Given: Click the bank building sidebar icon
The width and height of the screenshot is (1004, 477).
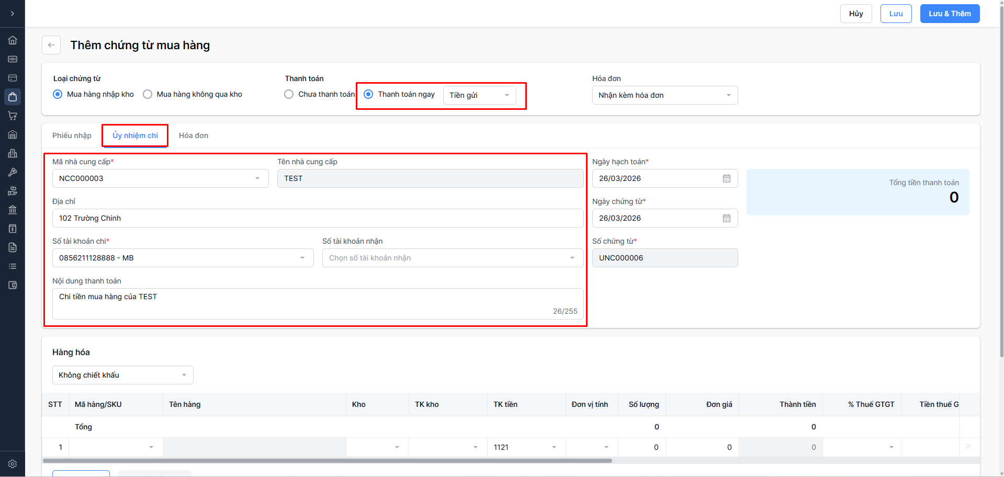Looking at the screenshot, I should 13,210.
